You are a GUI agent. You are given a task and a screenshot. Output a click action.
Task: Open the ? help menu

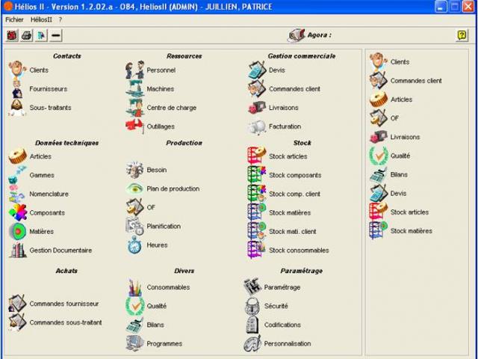(60, 19)
